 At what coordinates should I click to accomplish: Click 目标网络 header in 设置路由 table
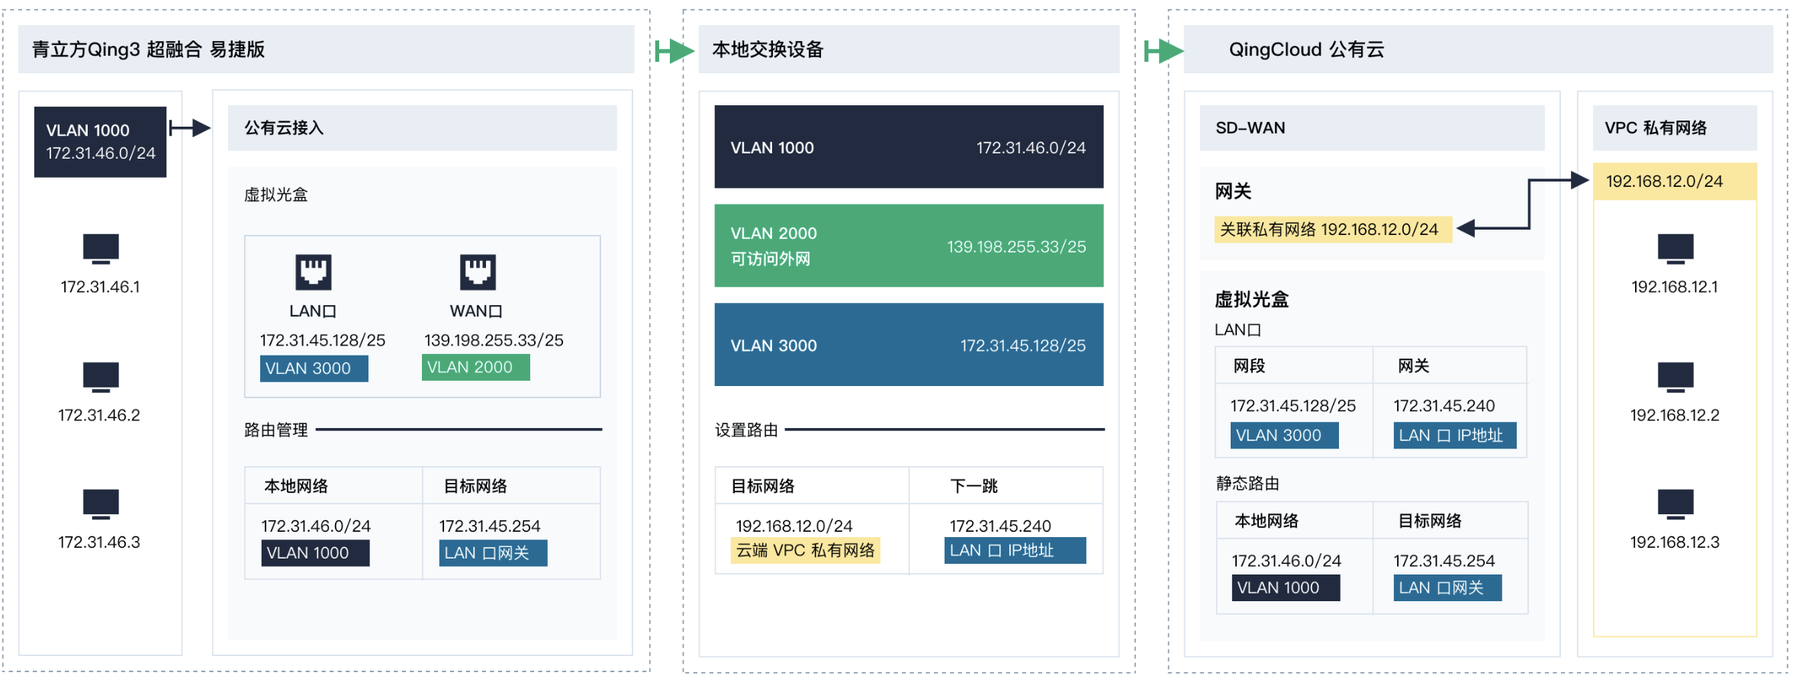[763, 486]
